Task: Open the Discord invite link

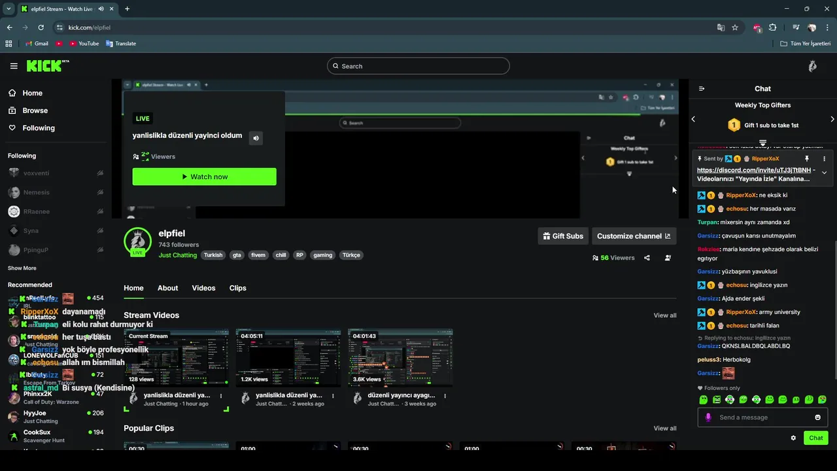Action: [x=754, y=170]
